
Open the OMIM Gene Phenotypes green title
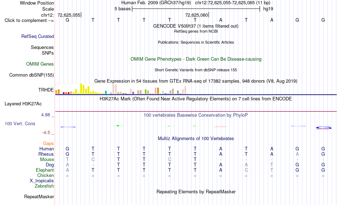[x=196, y=59]
